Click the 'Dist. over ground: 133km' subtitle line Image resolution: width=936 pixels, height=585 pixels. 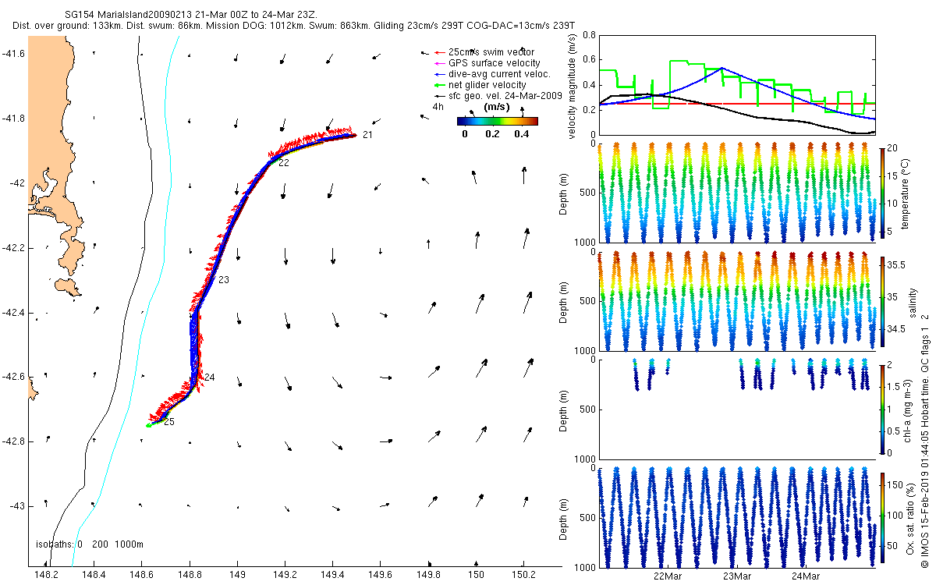[x=294, y=26]
